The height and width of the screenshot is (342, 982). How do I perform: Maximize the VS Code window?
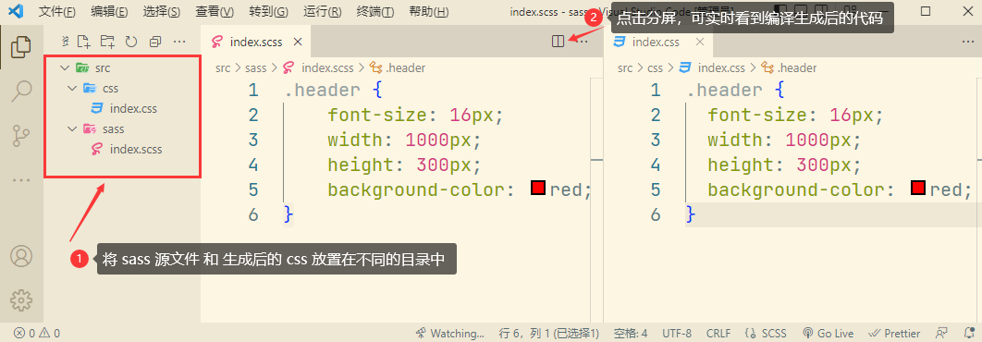pos(927,11)
